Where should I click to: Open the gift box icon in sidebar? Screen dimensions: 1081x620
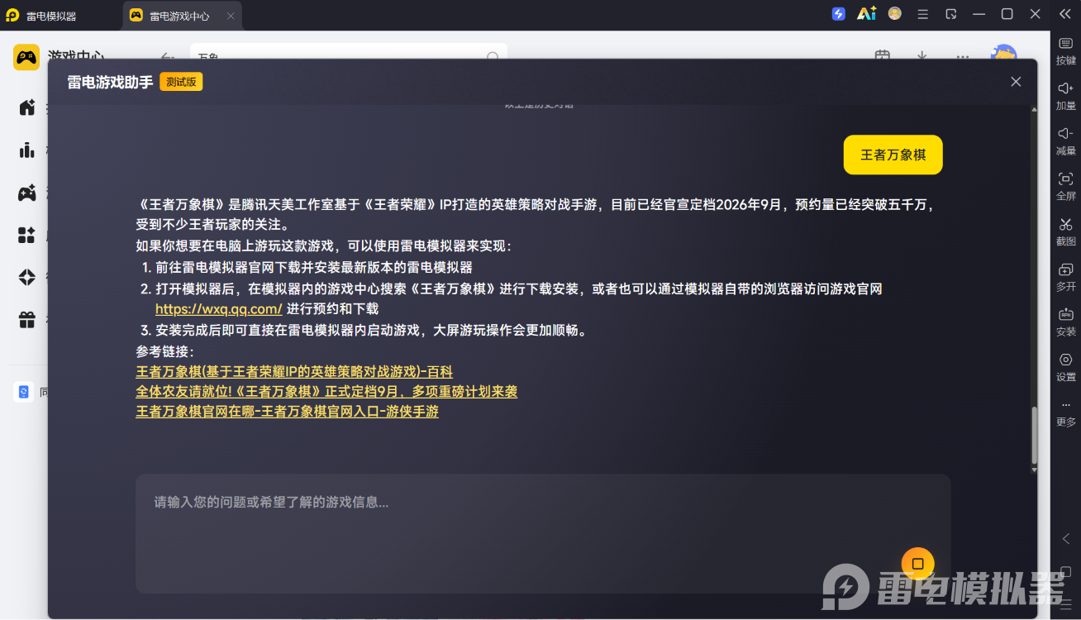[x=27, y=319]
